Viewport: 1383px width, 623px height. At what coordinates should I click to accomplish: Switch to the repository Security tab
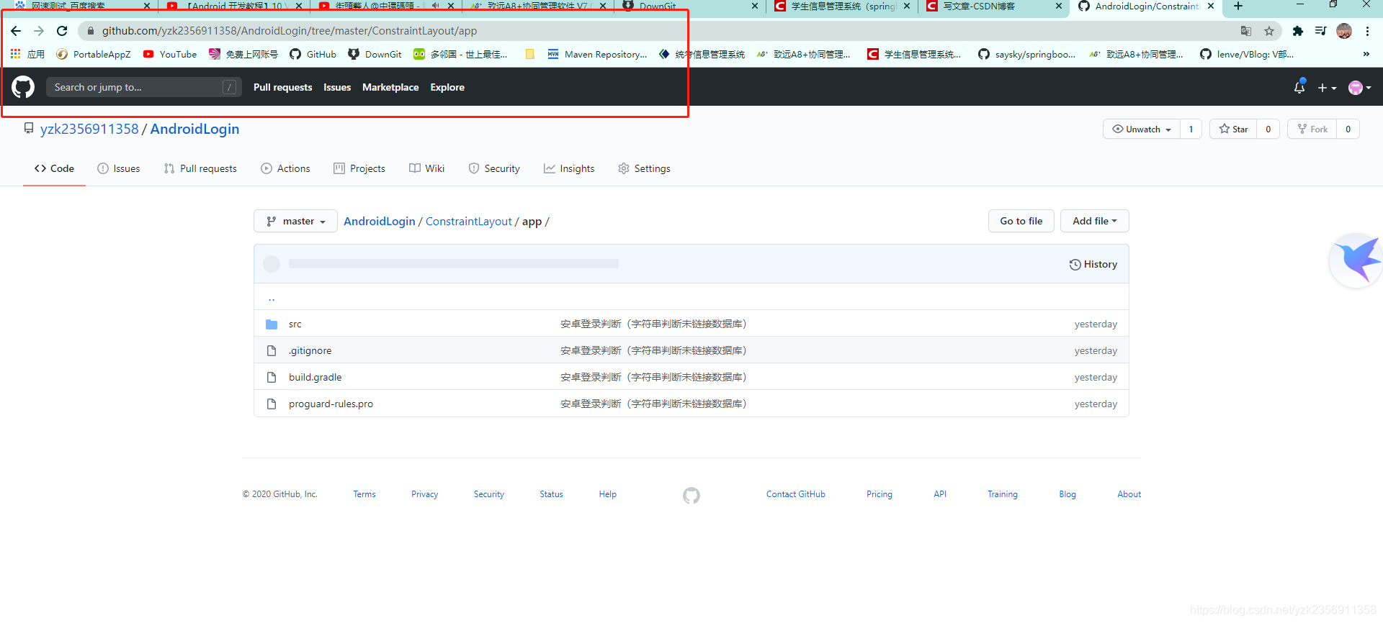(x=494, y=168)
